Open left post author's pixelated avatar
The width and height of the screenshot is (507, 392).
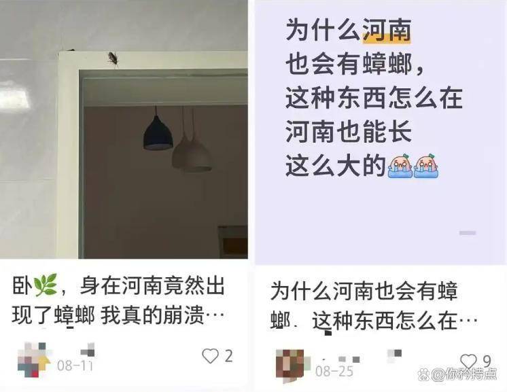[34, 360]
